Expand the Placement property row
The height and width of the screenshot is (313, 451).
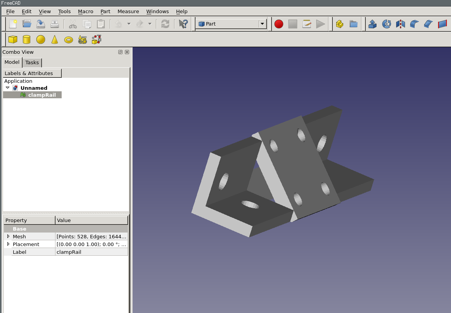[x=8, y=244]
